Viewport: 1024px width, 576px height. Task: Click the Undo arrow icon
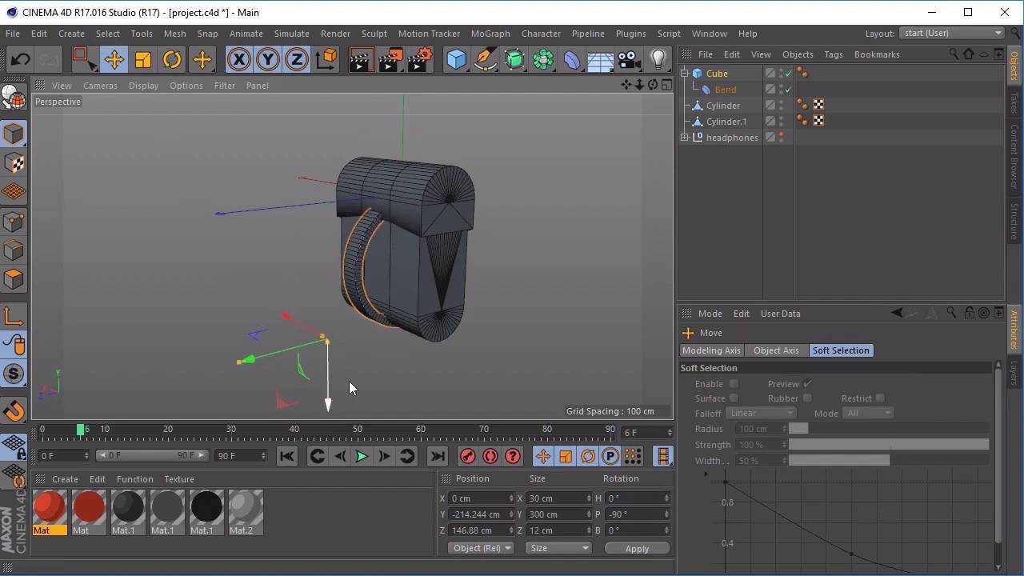(x=20, y=60)
